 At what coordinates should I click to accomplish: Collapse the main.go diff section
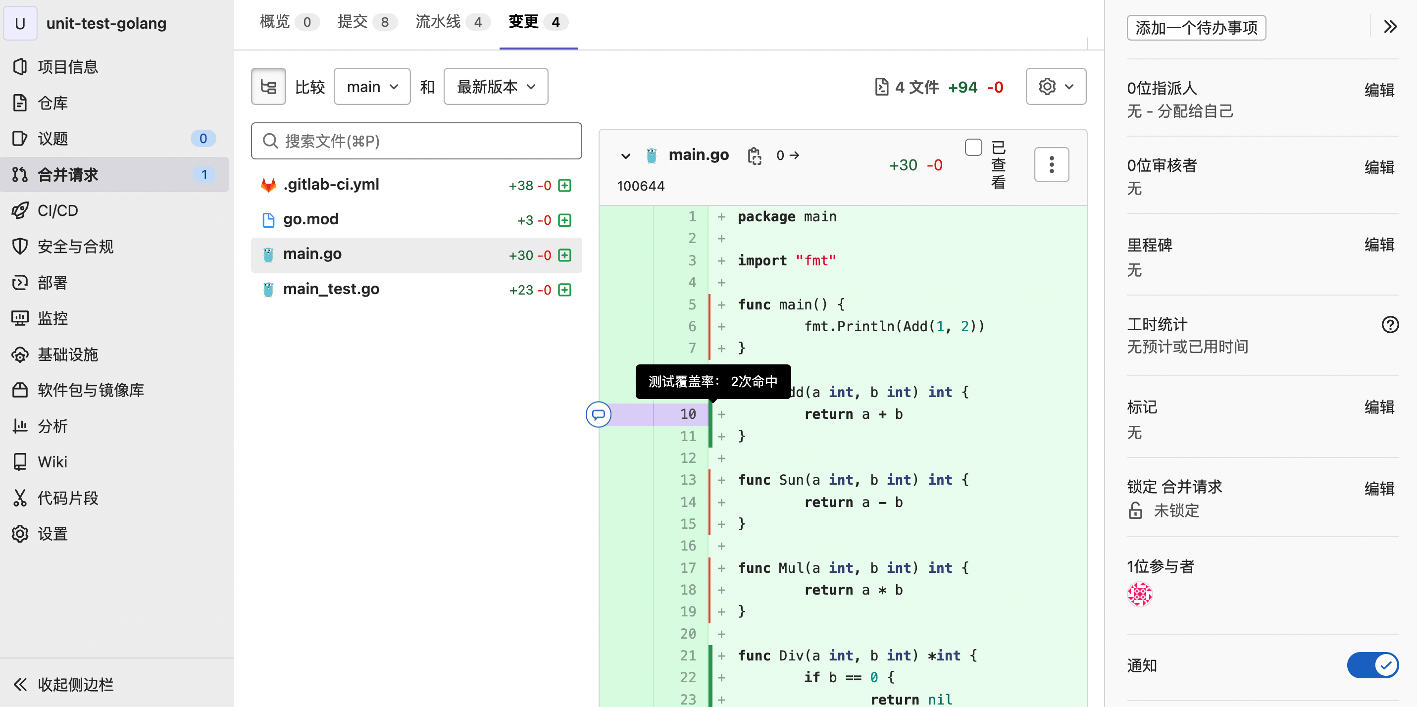(625, 155)
